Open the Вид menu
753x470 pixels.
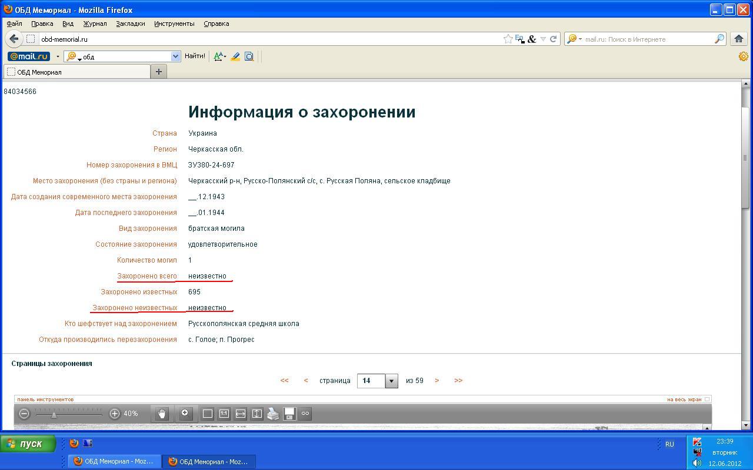tap(68, 23)
